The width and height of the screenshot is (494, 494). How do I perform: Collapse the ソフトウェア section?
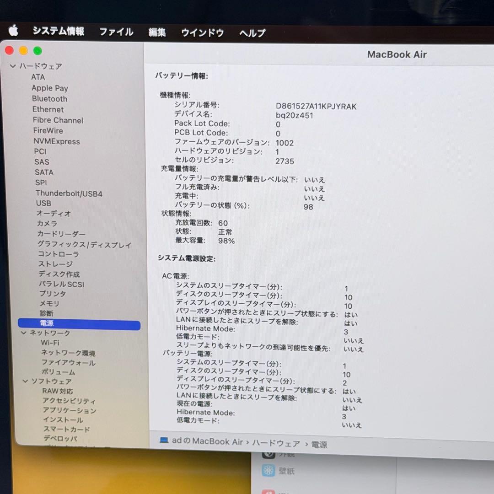click(26, 381)
